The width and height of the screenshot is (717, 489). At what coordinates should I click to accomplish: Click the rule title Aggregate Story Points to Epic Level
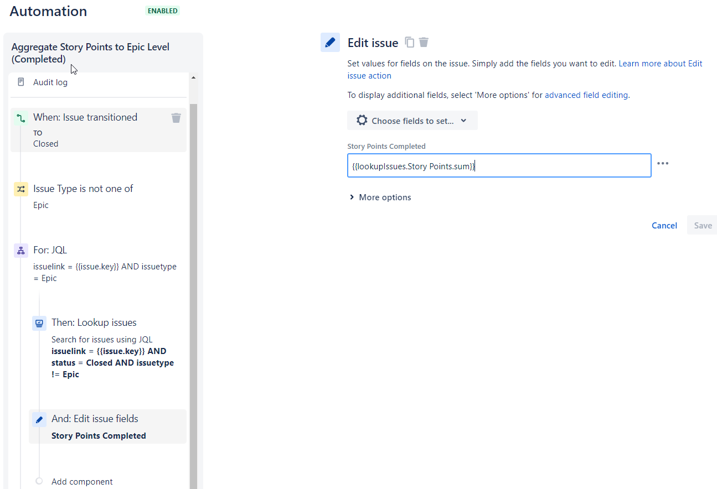coord(90,53)
